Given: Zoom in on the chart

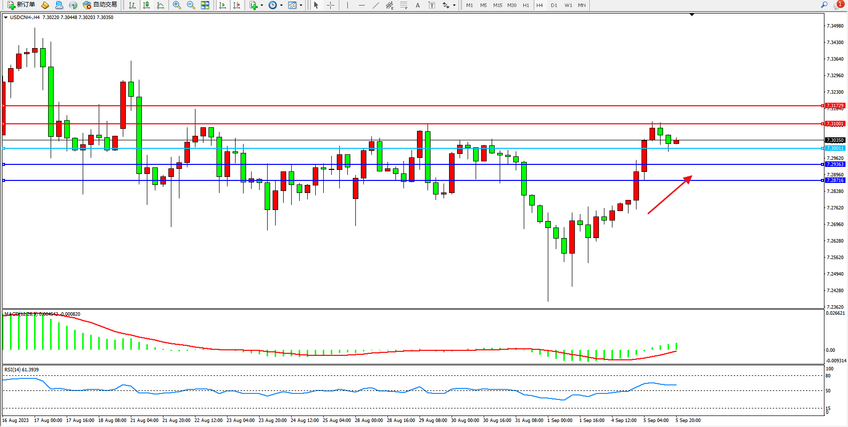Looking at the screenshot, I should [x=177, y=5].
